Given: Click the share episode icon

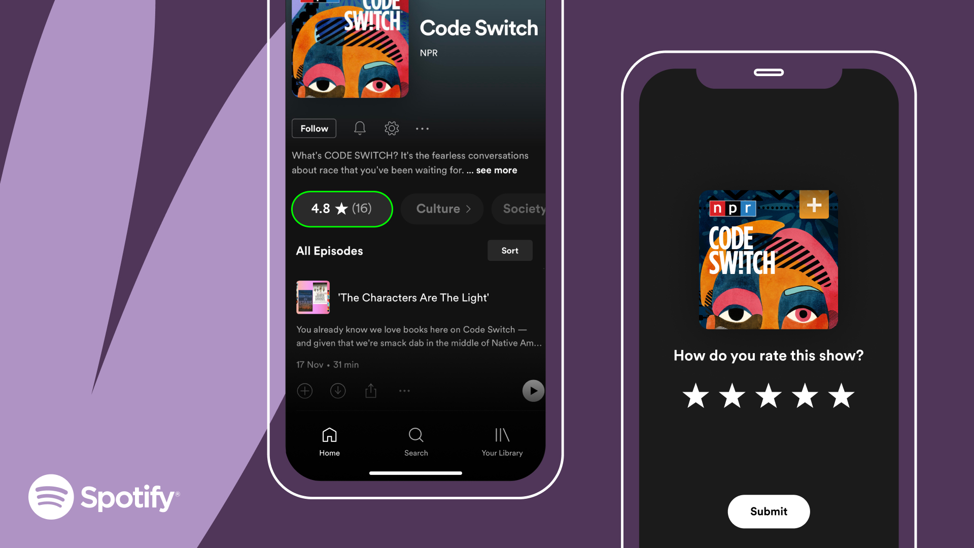Looking at the screenshot, I should coord(371,390).
